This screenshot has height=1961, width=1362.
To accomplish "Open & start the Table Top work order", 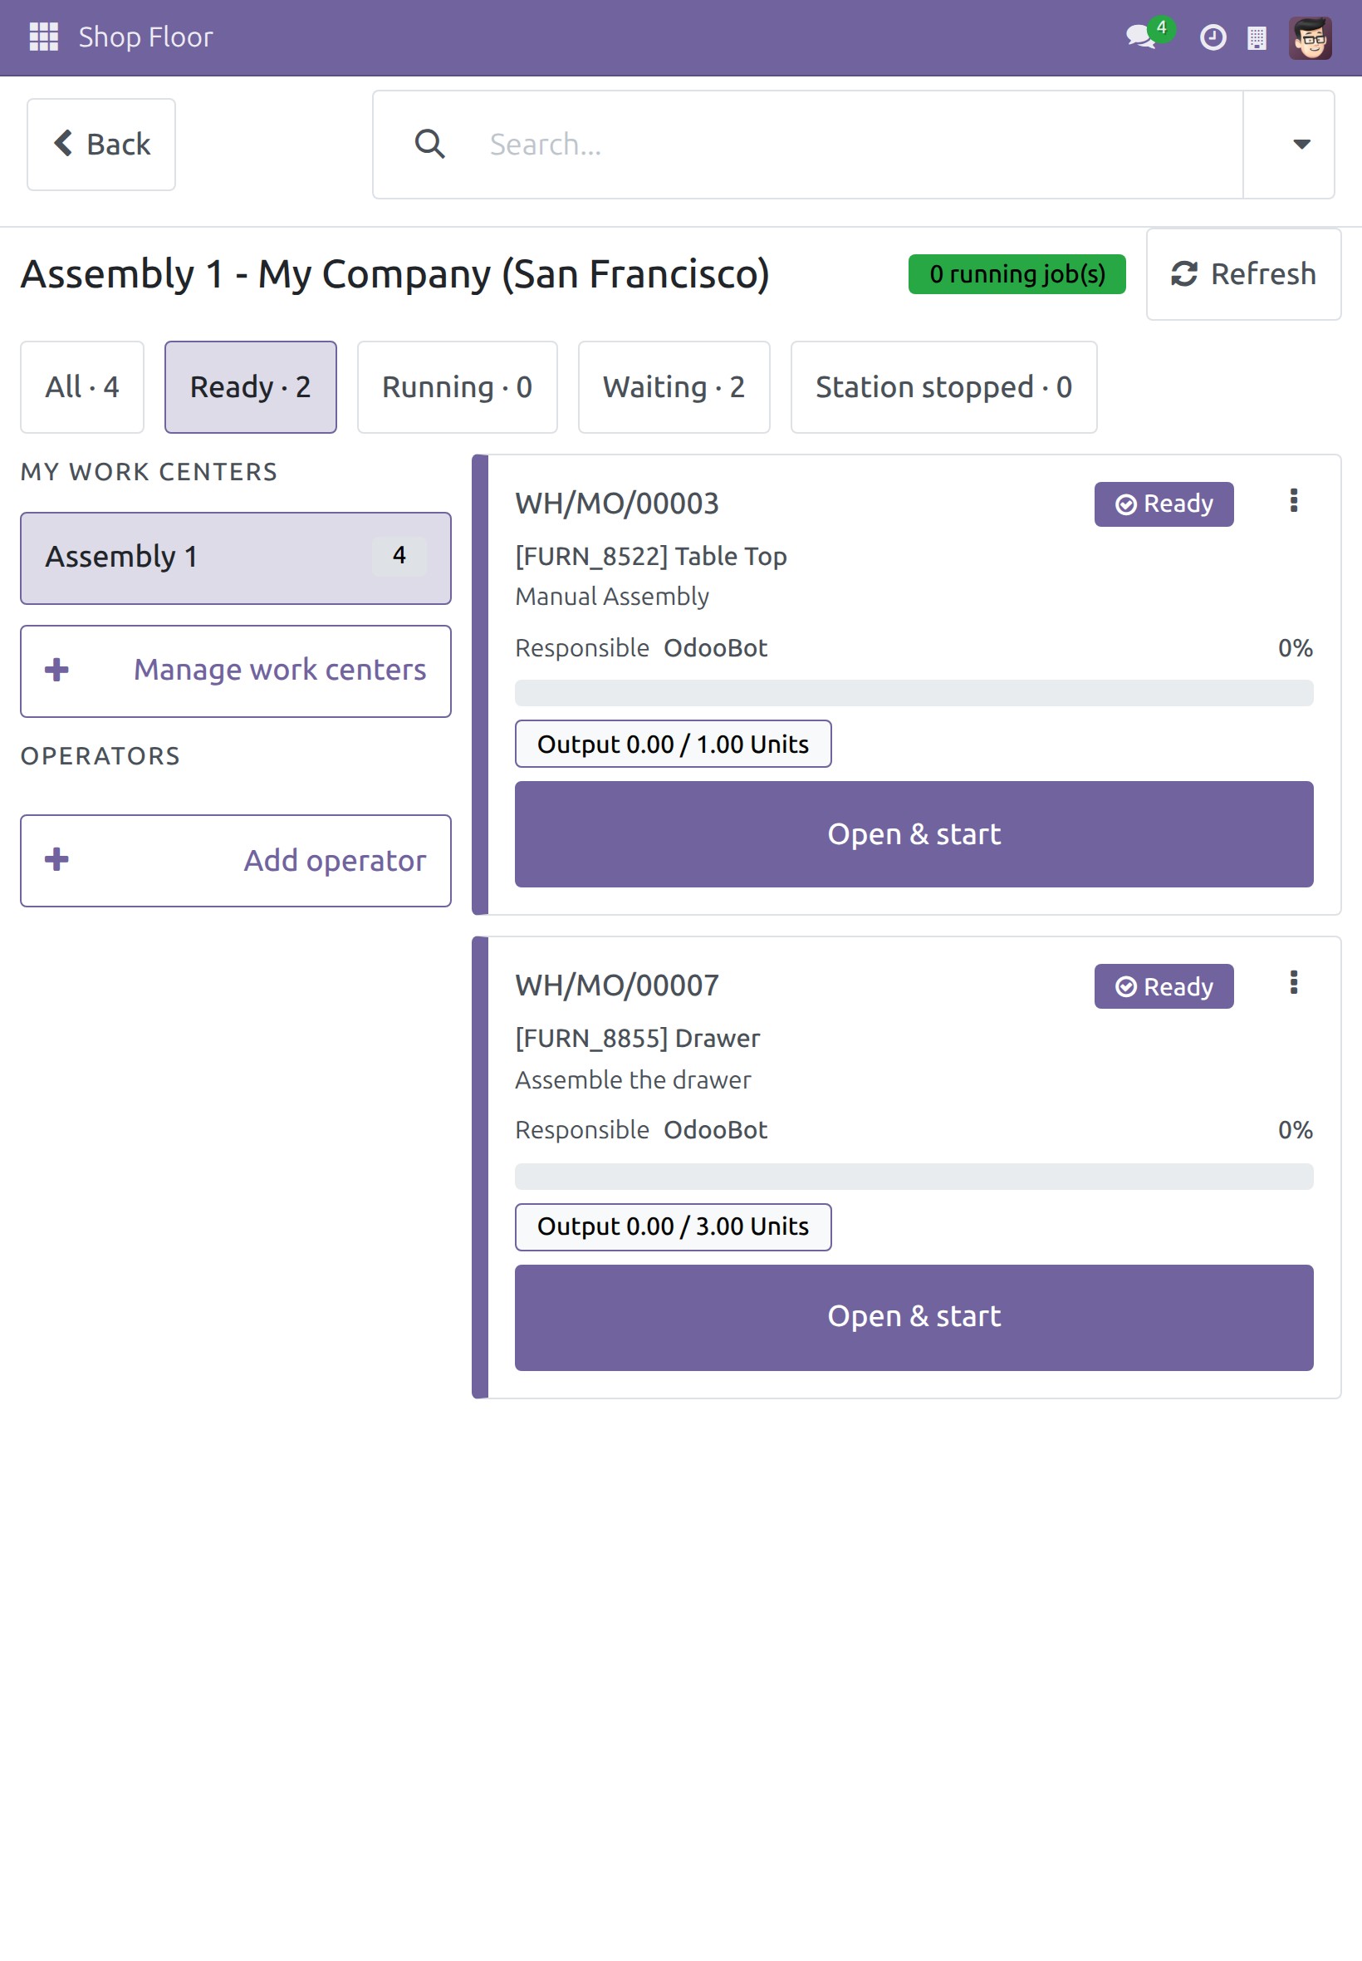I will 914,834.
